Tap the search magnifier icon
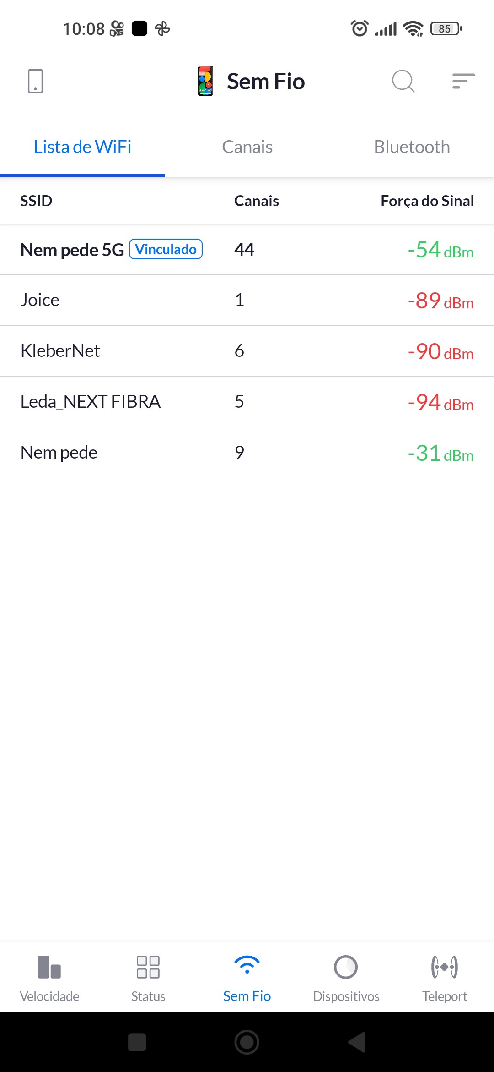Image resolution: width=494 pixels, height=1072 pixels. pyautogui.click(x=403, y=82)
